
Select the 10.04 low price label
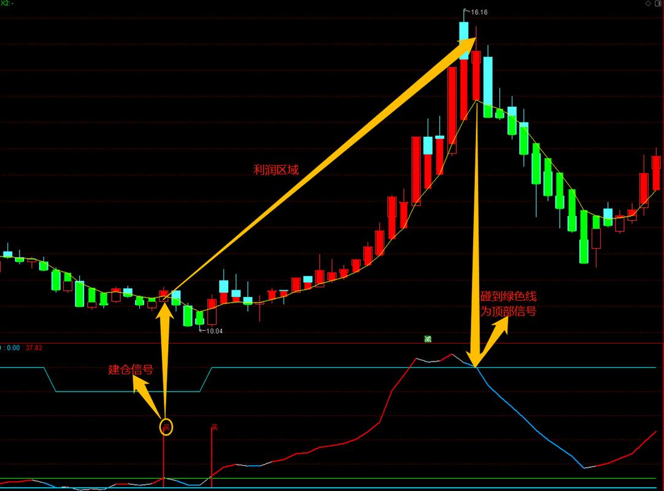tap(214, 331)
